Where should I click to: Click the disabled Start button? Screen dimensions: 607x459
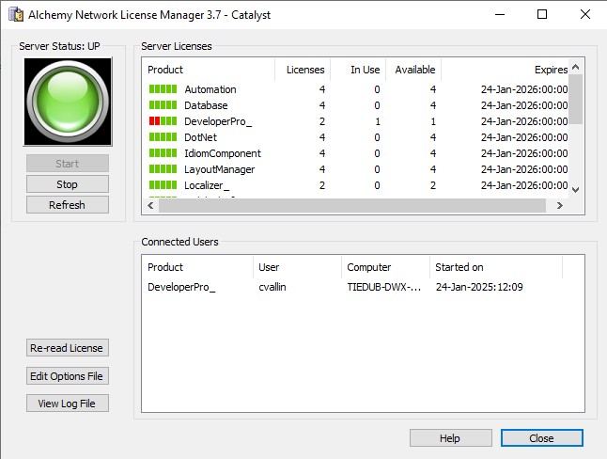68,164
